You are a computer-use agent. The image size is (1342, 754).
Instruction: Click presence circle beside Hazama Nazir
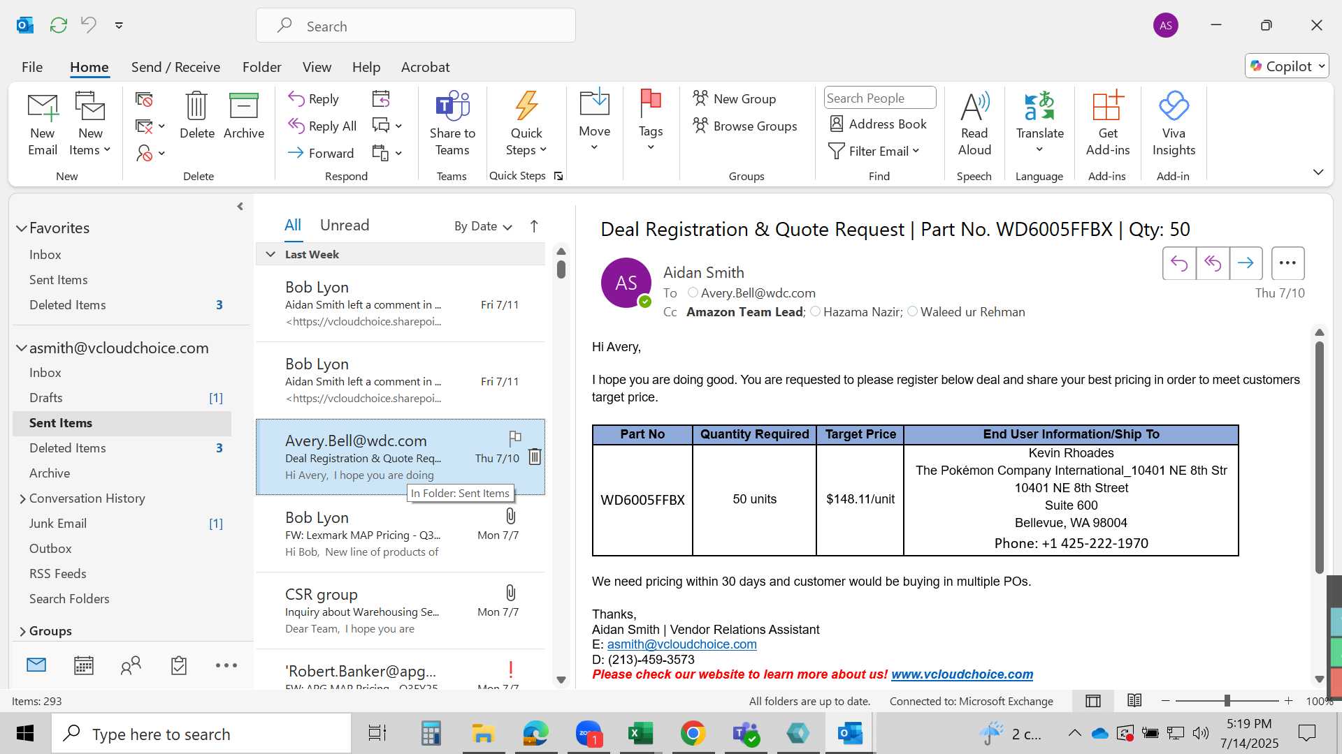point(815,311)
